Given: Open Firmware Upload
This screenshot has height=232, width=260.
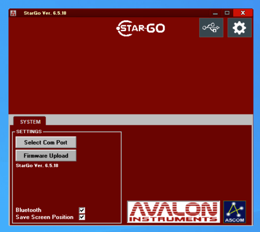Looking at the screenshot, I should click(46, 156).
